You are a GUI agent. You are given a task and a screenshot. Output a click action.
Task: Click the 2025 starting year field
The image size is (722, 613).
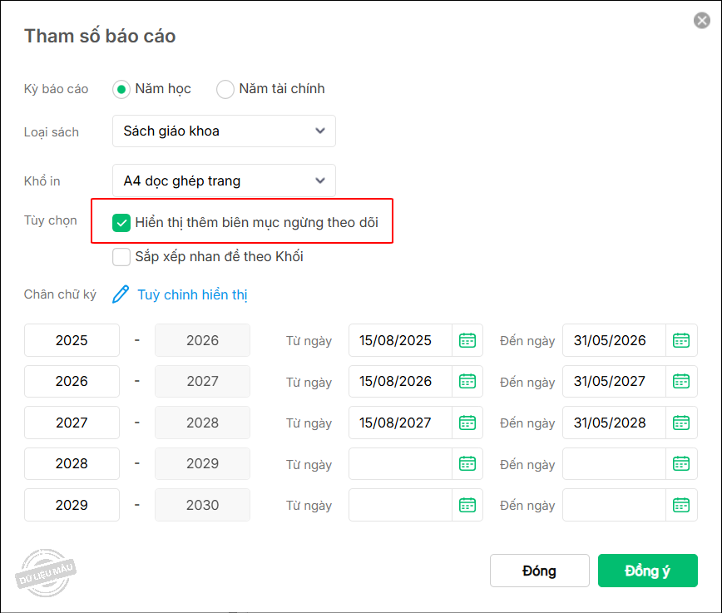click(72, 340)
